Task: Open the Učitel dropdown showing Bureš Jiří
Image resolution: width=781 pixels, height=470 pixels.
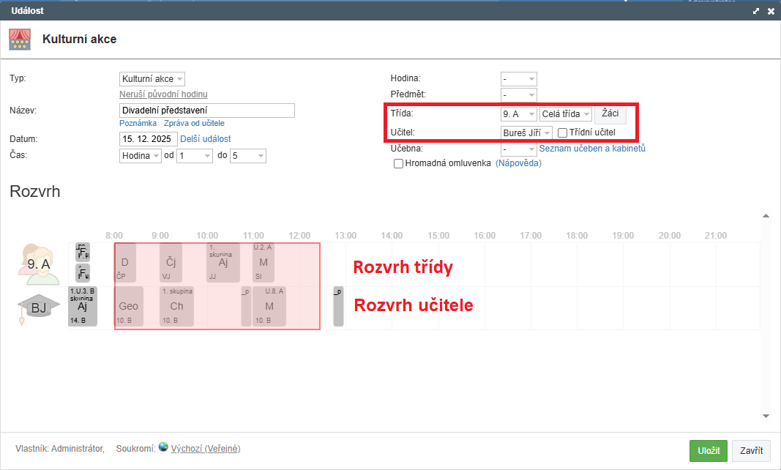Action: coord(526,133)
